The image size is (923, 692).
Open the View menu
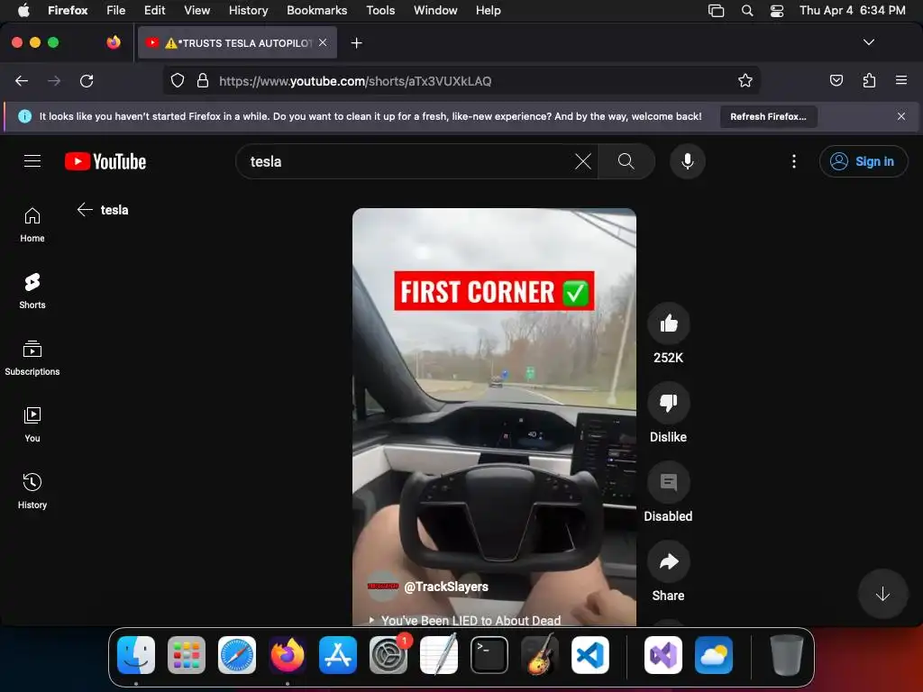(196, 10)
